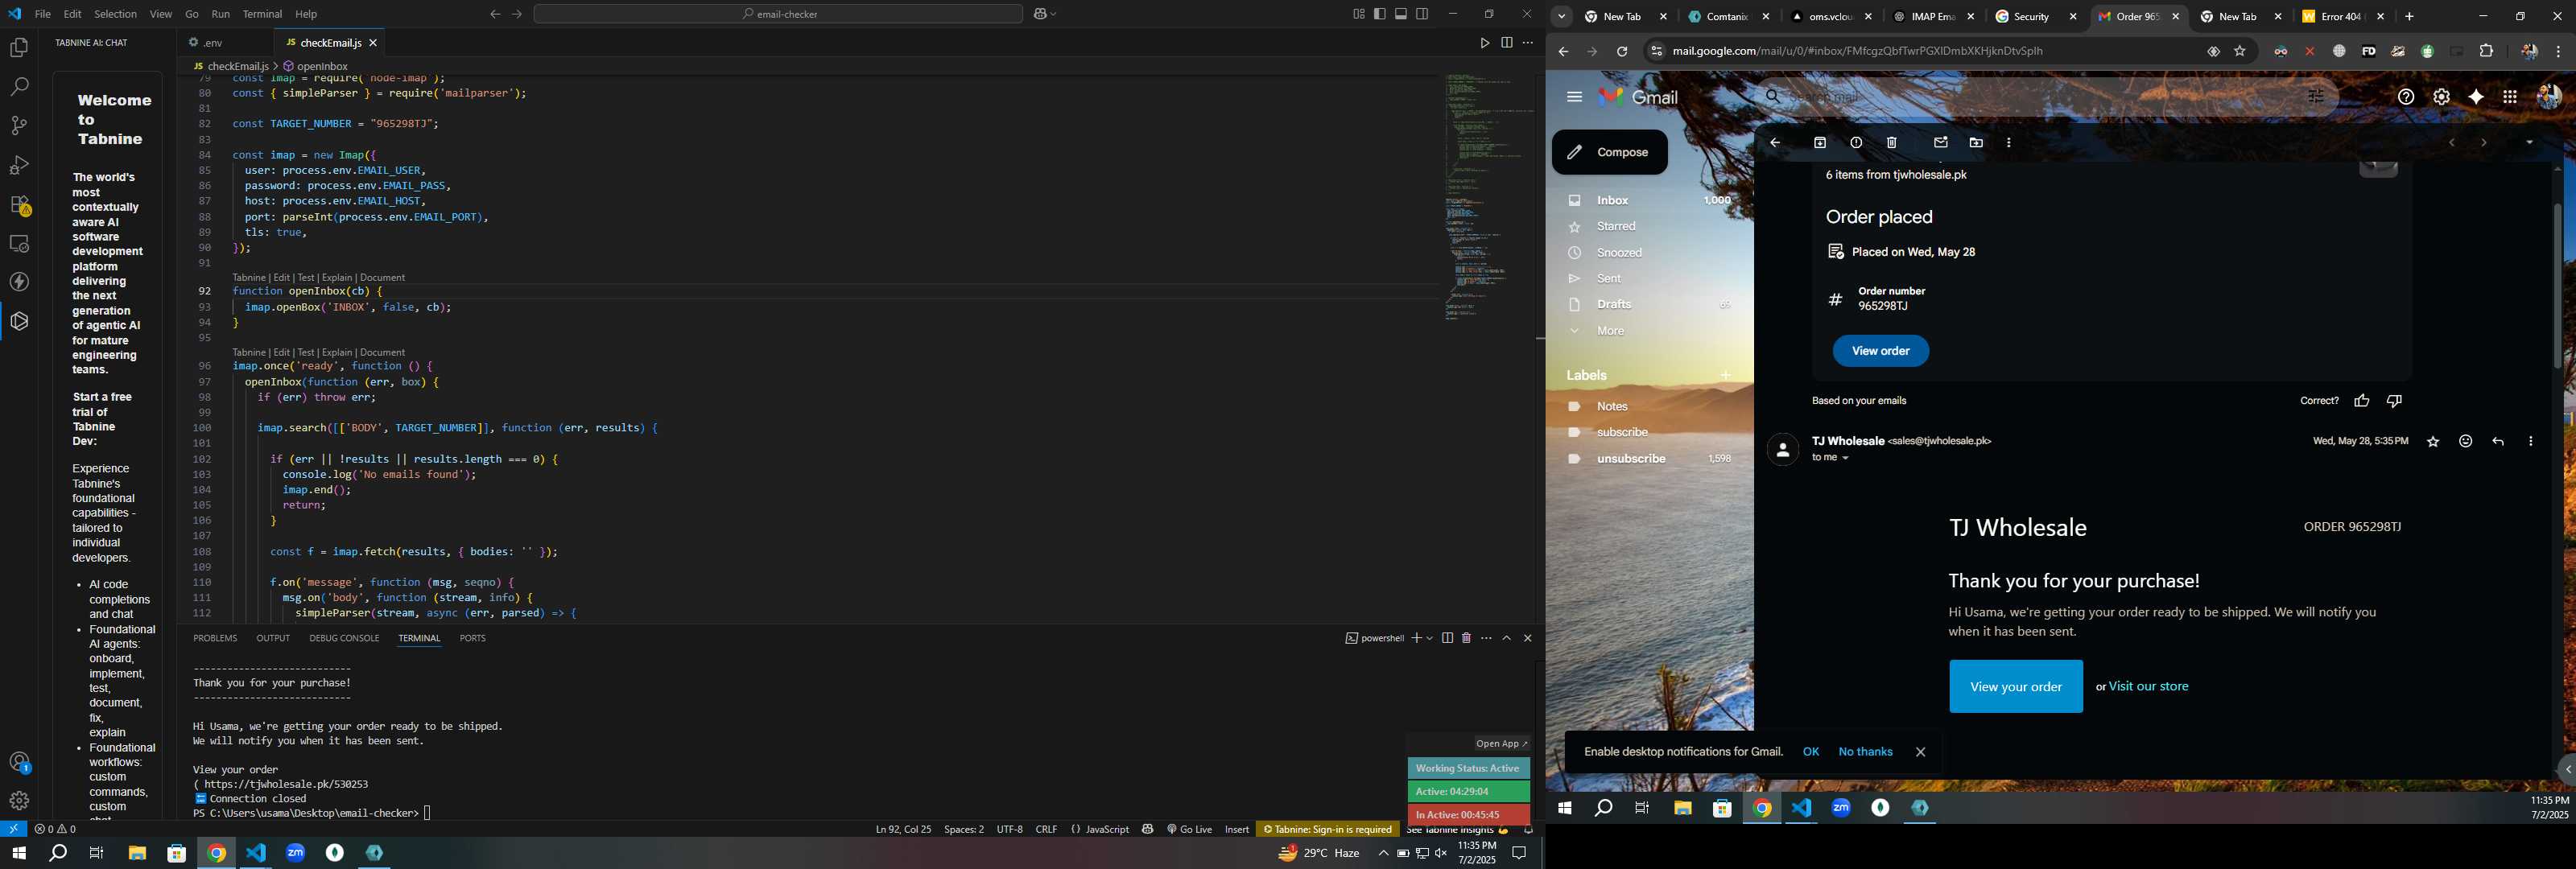Run the checkEmail.js file with play icon
2576x869 pixels.
(1484, 43)
